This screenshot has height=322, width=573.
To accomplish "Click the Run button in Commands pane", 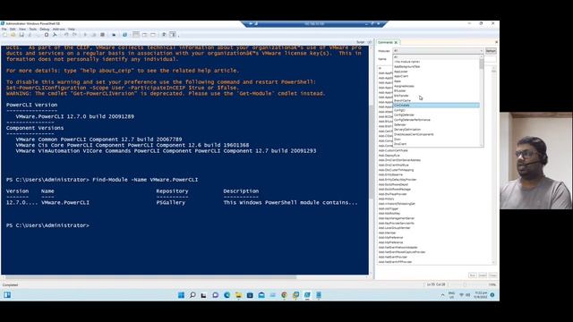I will point(472,275).
